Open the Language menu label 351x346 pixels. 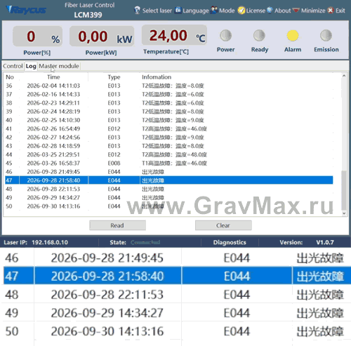[196, 11]
